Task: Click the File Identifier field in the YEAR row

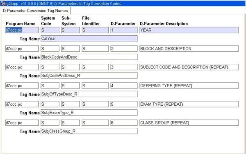Action: [95, 30]
